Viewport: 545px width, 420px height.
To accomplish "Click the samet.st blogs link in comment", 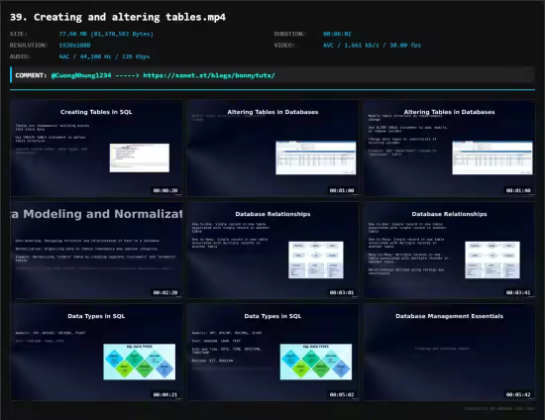I will [209, 75].
